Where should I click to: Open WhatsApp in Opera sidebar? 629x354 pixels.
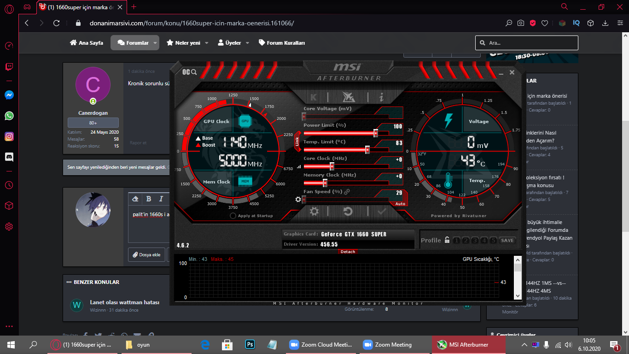pos(9,116)
